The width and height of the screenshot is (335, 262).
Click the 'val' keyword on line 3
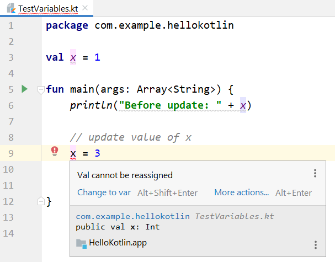tap(55, 57)
